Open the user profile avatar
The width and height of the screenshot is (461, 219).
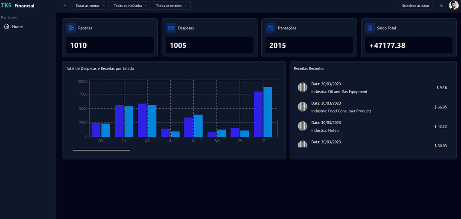coord(453,6)
